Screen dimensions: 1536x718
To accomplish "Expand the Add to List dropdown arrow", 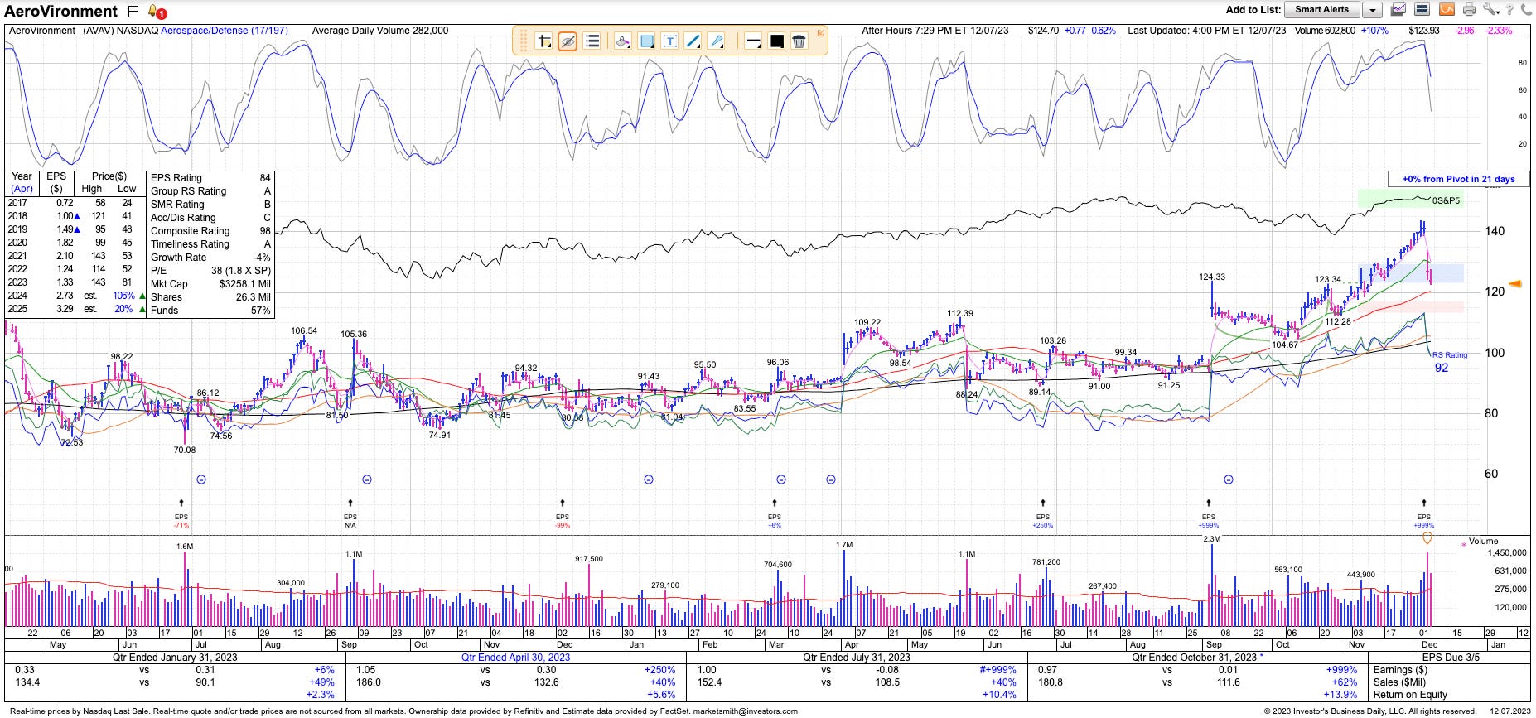I will click(1372, 10).
